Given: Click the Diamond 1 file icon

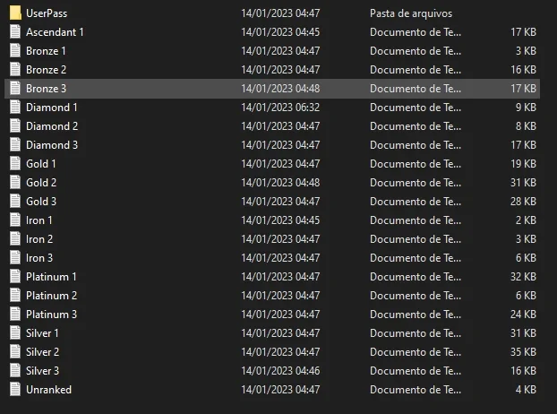Looking at the screenshot, I should coord(15,107).
